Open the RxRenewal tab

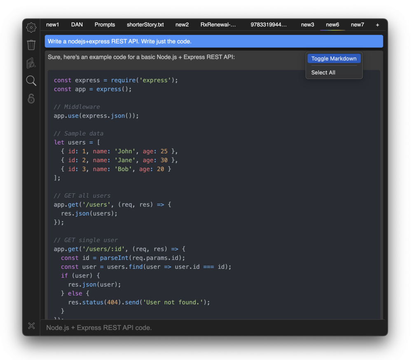218,25
